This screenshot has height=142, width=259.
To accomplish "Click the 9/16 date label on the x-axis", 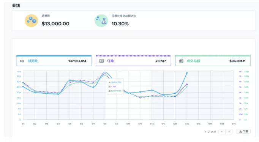I will pyautogui.click(x=199, y=124).
